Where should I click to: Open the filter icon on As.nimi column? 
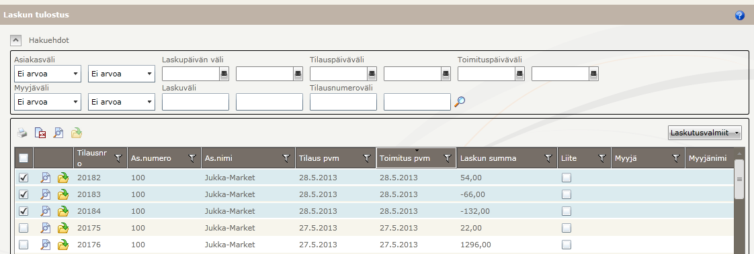point(286,158)
